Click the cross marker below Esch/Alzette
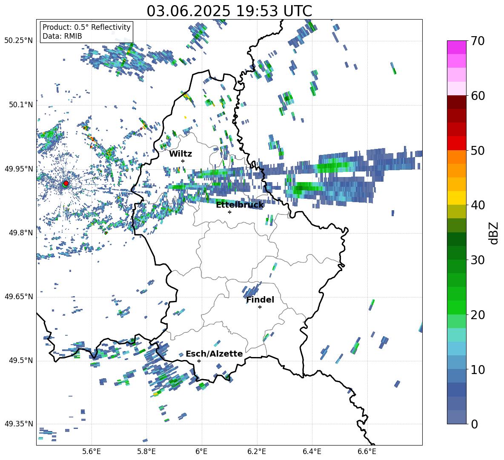The image size is (504, 460). [x=199, y=361]
